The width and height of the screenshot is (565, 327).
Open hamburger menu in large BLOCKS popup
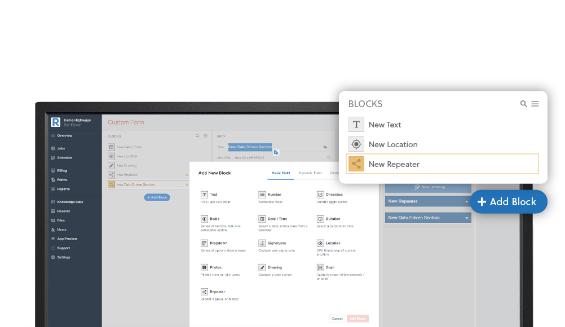point(535,104)
